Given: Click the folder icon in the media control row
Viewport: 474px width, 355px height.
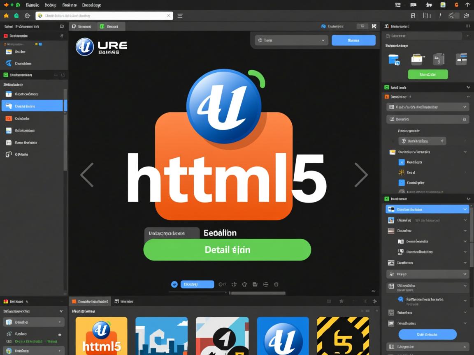Looking at the screenshot, I should pos(255,284).
